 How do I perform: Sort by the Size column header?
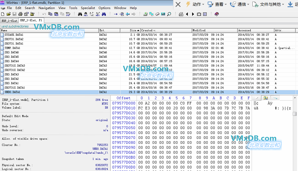pyautogui.click(x=130, y=31)
